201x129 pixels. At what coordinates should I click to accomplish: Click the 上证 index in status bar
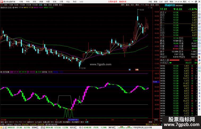coord(5,127)
